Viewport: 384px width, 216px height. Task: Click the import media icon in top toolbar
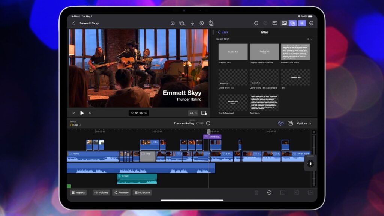pyautogui.click(x=172, y=23)
